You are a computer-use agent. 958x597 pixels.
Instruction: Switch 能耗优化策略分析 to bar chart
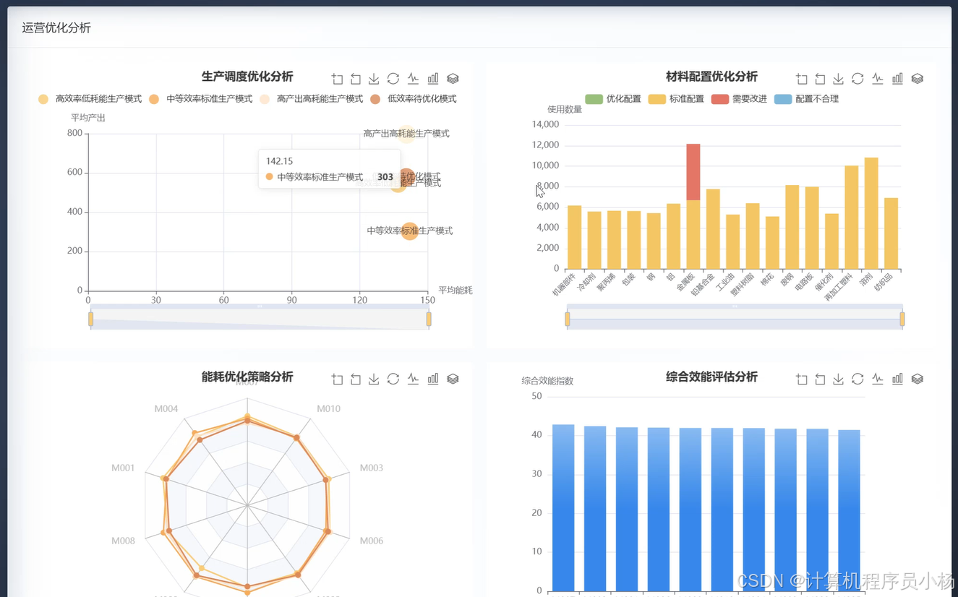tap(432, 379)
